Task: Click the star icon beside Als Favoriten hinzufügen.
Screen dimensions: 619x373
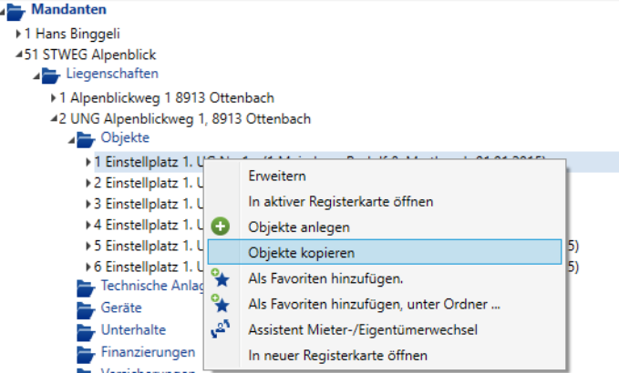Action: click(221, 278)
